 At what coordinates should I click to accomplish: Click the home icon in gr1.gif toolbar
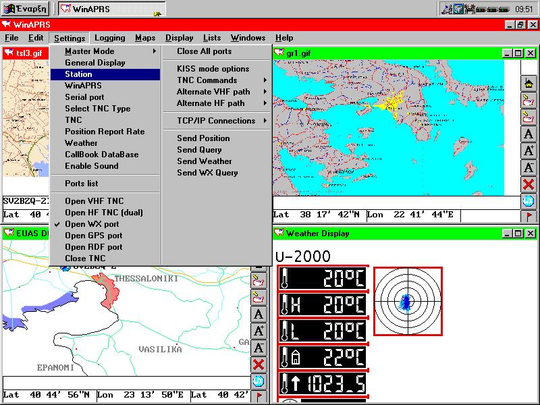(529, 84)
